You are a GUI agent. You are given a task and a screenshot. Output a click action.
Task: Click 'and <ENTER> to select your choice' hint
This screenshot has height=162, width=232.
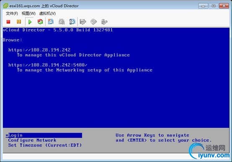(x=164, y=140)
